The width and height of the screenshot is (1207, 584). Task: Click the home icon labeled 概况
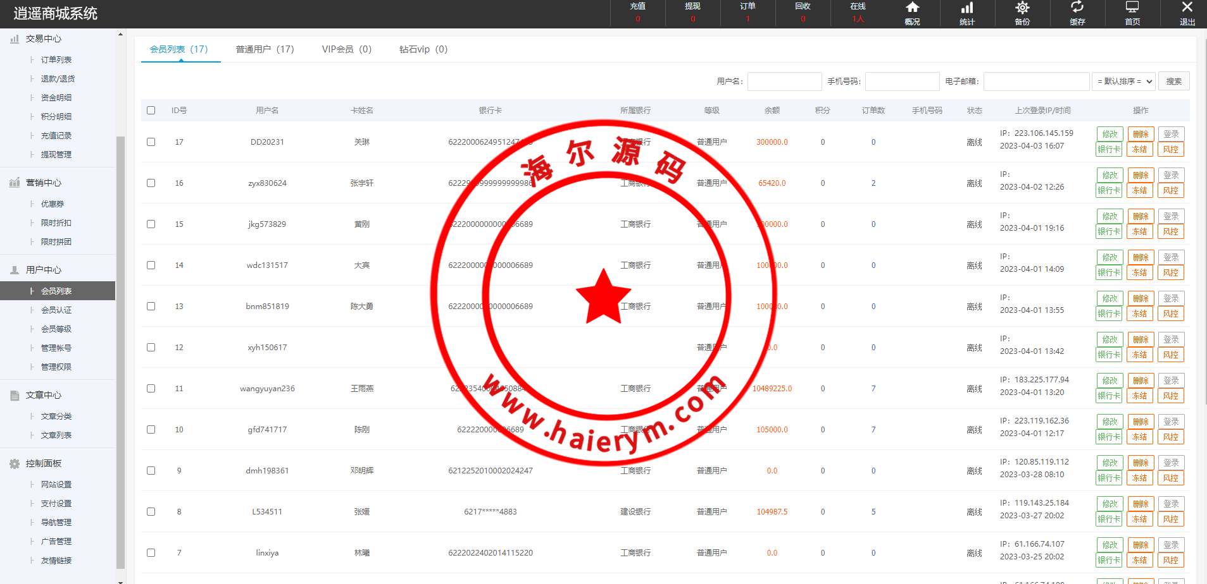coord(912,8)
